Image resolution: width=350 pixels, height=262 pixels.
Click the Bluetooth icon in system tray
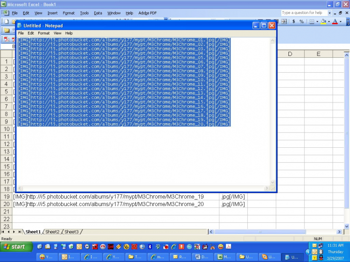pyautogui.click(x=321, y=252)
